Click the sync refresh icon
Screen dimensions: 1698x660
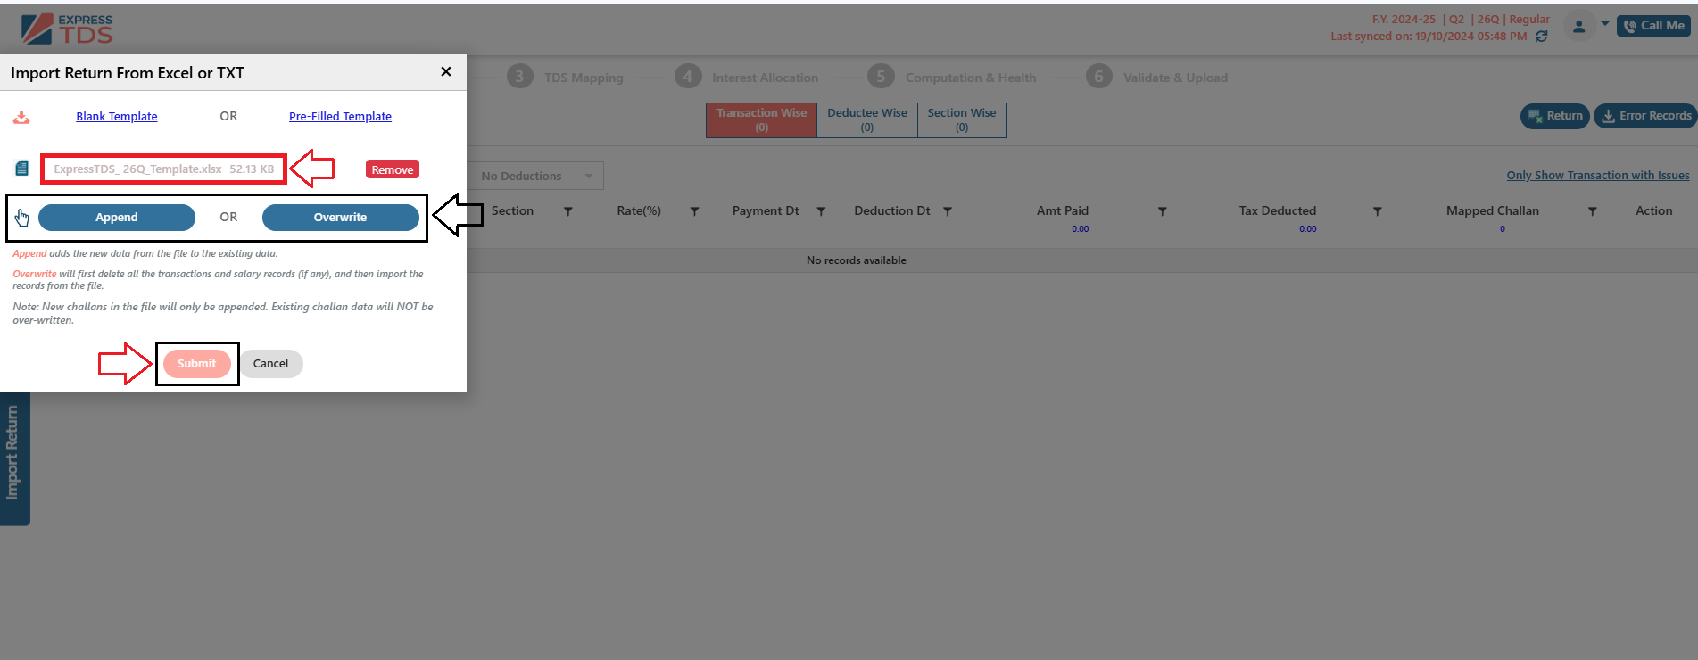[1542, 37]
